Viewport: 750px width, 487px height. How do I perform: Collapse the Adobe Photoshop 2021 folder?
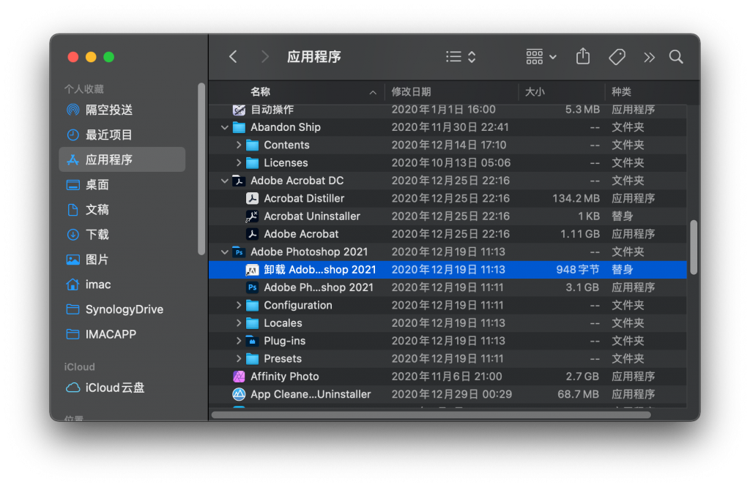click(224, 252)
